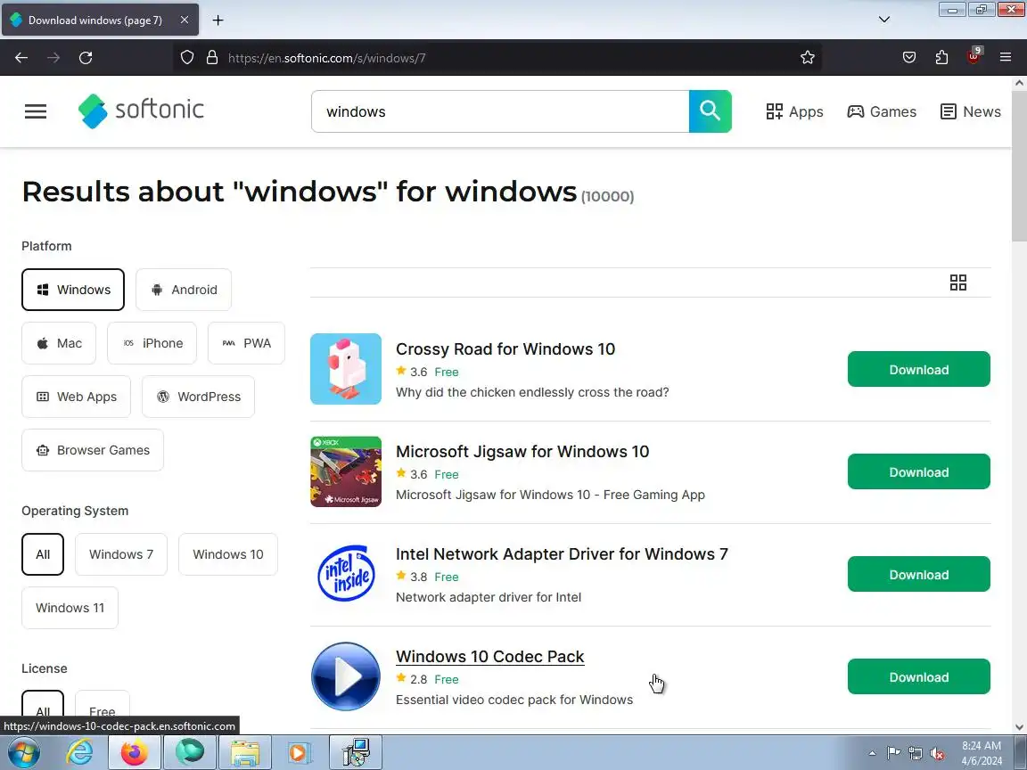Switch results to grid view icon
The width and height of the screenshot is (1027, 770).
click(x=957, y=283)
